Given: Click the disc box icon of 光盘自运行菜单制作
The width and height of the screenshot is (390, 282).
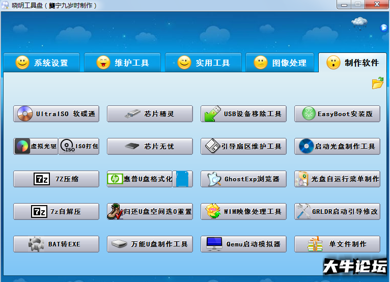Looking at the screenshot, I should coord(302,179).
